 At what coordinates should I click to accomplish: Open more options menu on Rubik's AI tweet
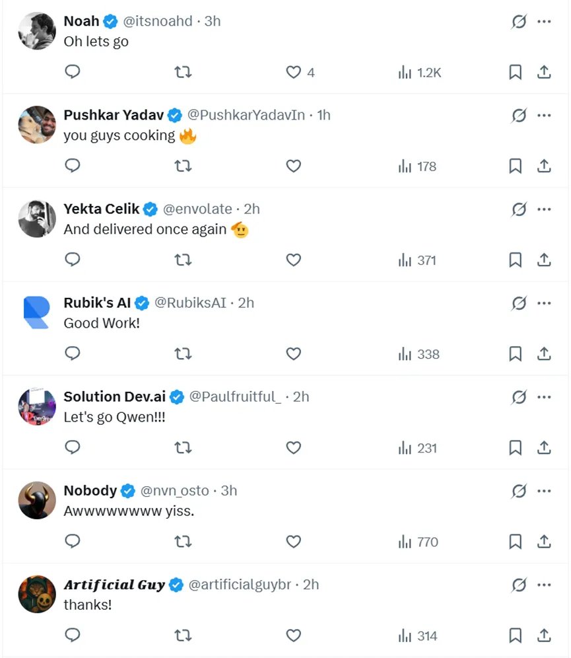coord(544,303)
